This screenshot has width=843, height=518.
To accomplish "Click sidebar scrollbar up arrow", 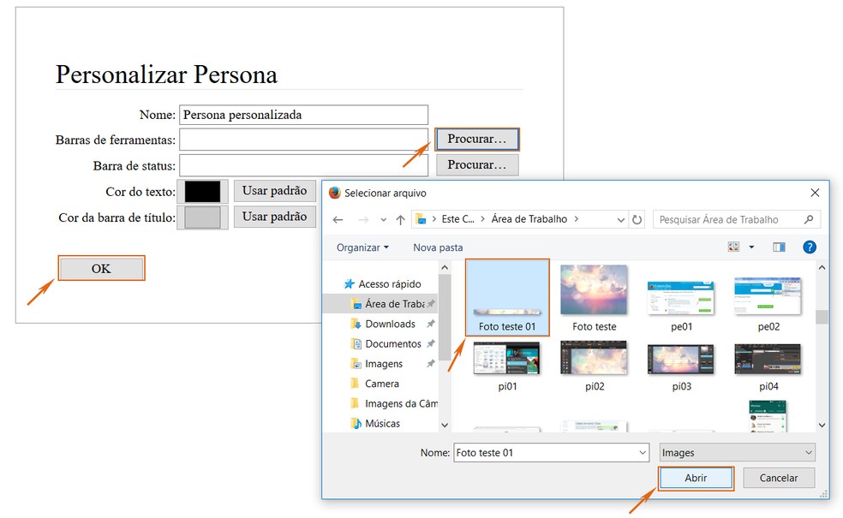I will click(444, 267).
